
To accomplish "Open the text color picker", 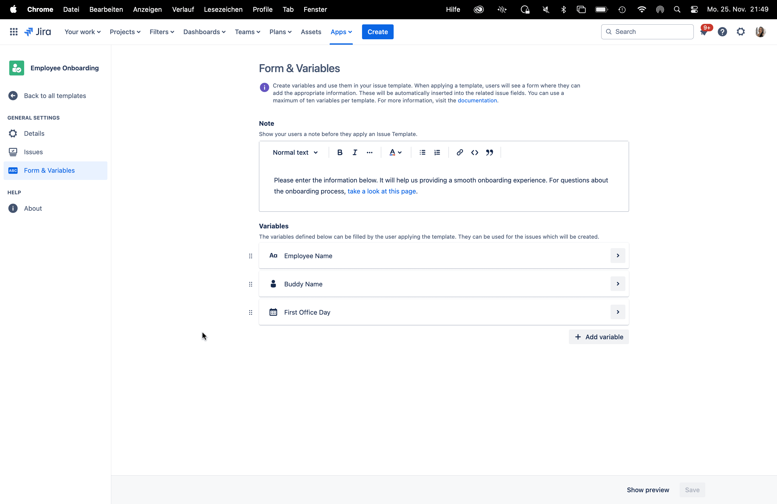I will [395, 152].
